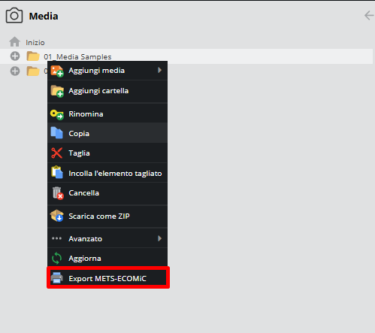Click the Inizio home icon
Viewport: 375px width, 333px height.
(x=14, y=41)
